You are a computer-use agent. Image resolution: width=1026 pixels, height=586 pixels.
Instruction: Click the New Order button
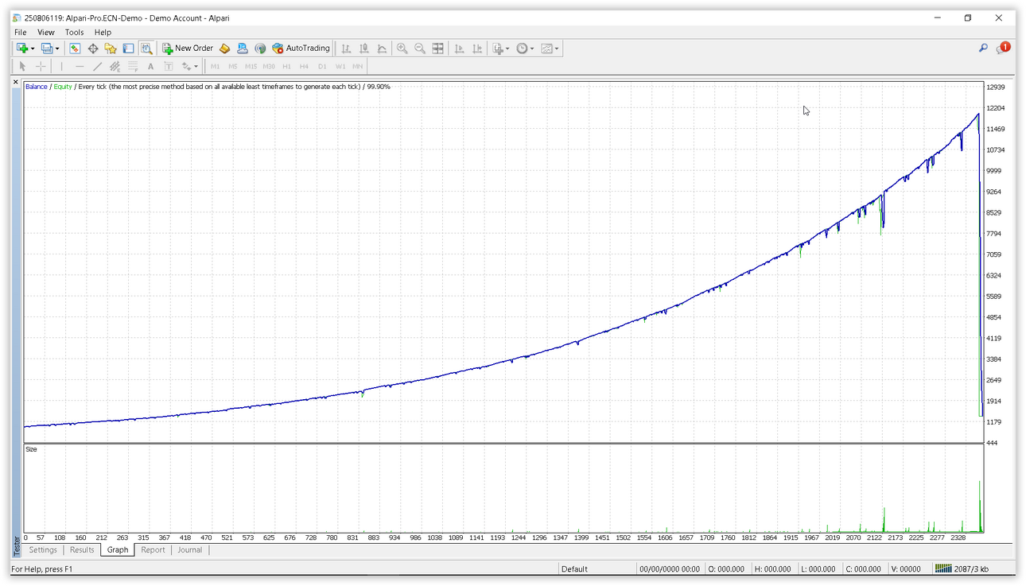(x=188, y=49)
